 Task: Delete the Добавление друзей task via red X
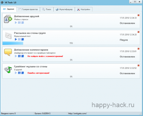click(138, 15)
